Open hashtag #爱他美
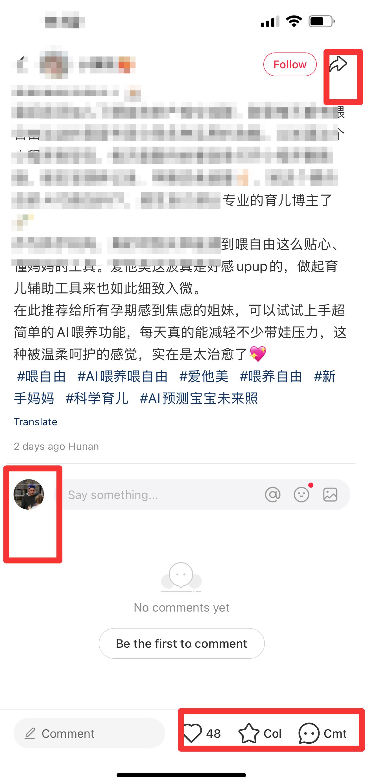365x784 pixels. (x=204, y=376)
